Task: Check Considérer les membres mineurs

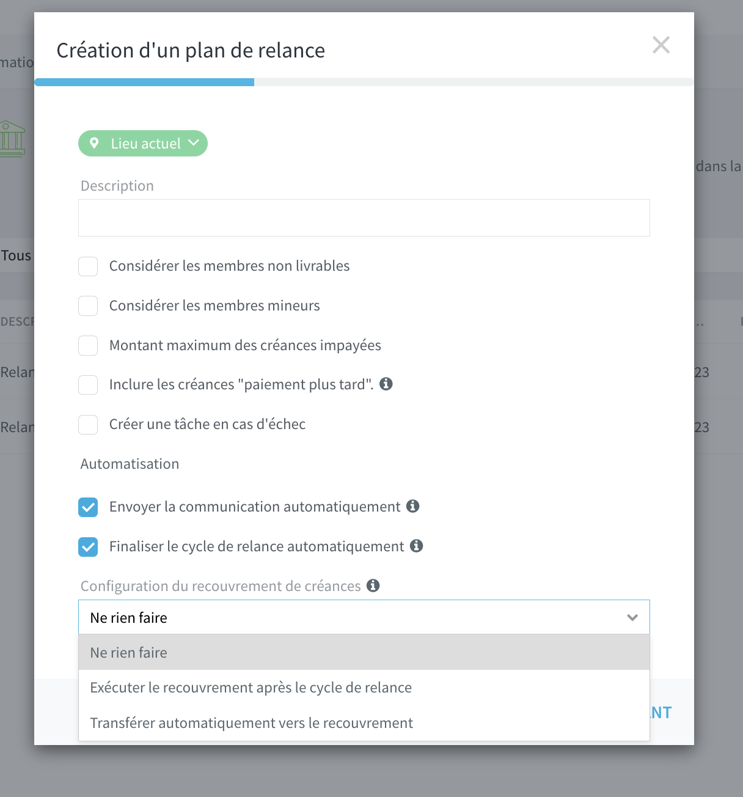Action: 88,306
